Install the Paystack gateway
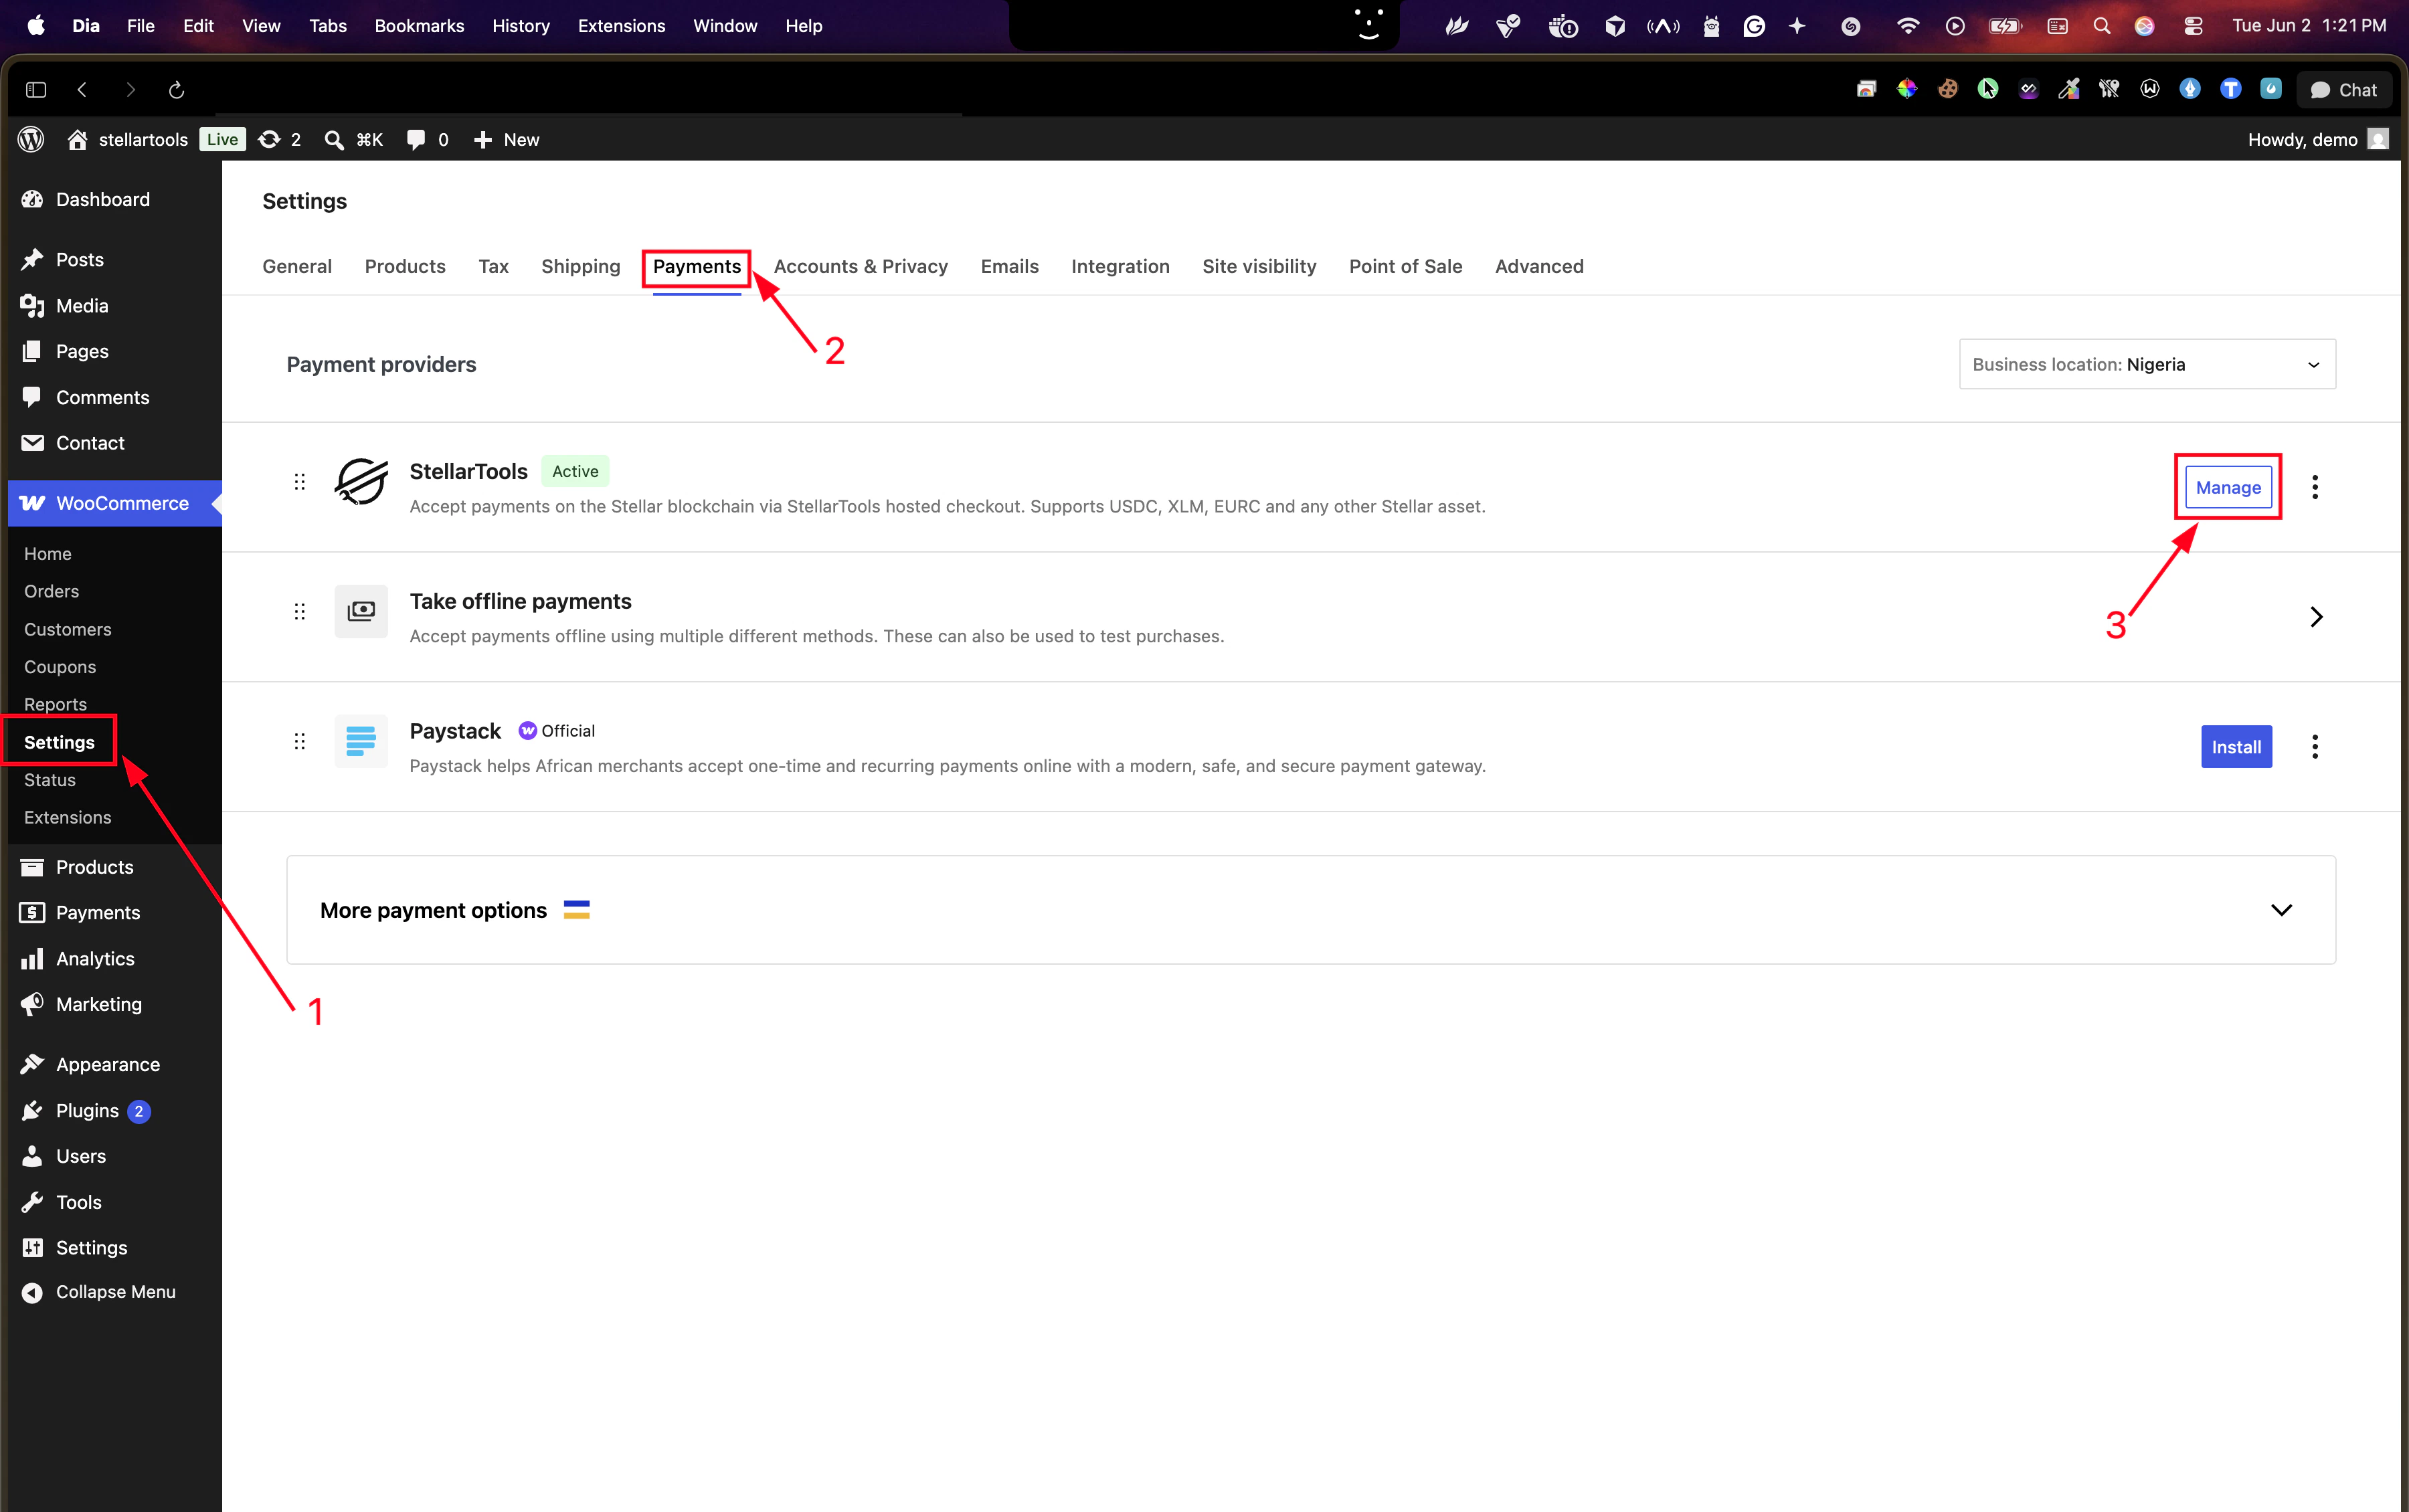The width and height of the screenshot is (2409, 1512). (x=2236, y=747)
